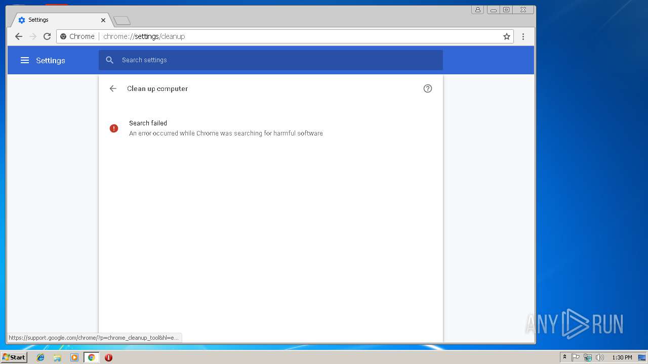Minimize the Chrome window
The image size is (648, 364).
[493, 10]
